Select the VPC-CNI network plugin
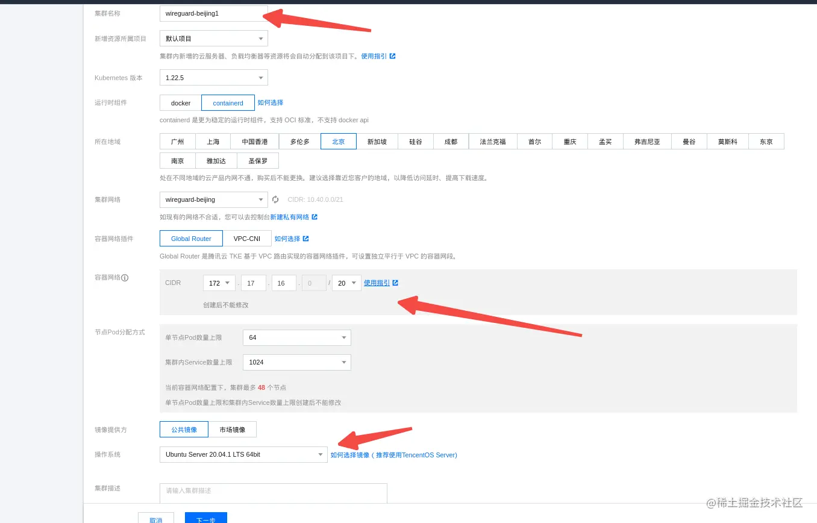The height and width of the screenshot is (523, 817). click(x=247, y=239)
